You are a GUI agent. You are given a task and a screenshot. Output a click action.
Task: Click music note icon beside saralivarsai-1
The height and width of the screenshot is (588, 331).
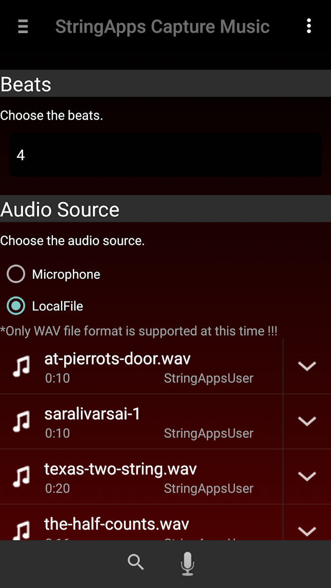point(21,421)
